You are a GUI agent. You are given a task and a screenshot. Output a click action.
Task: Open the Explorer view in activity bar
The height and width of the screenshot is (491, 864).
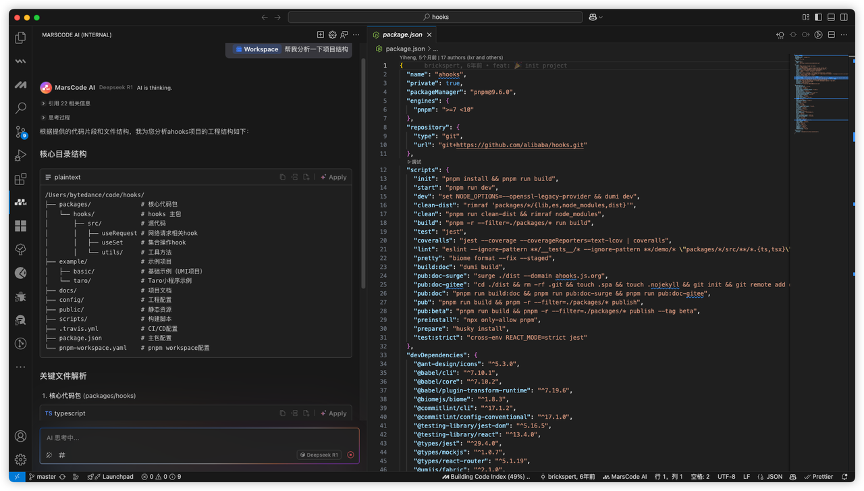click(x=20, y=38)
